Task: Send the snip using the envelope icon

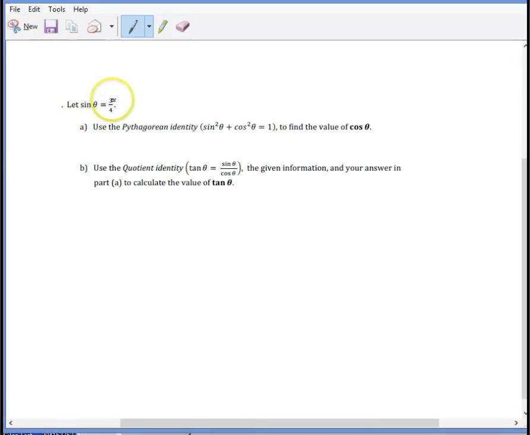Action: [94, 26]
